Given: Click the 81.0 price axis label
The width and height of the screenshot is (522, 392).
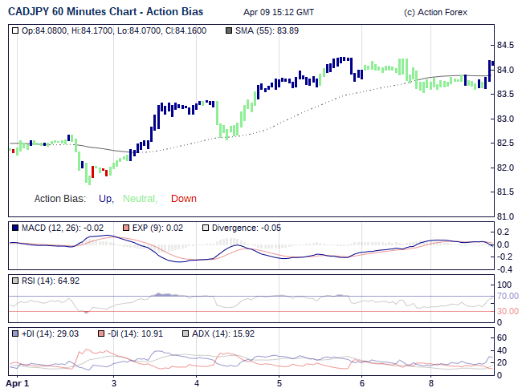Looking at the screenshot, I should click(x=505, y=216).
